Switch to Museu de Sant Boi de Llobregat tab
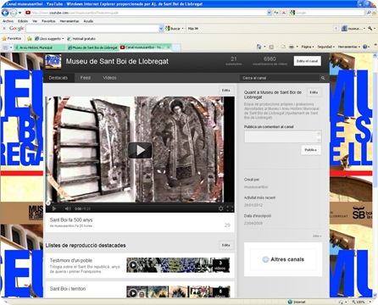This screenshot has height=305, width=378. [x=93, y=47]
